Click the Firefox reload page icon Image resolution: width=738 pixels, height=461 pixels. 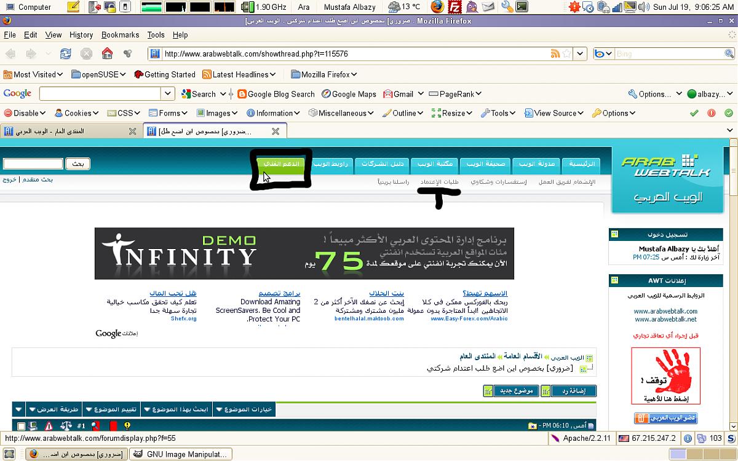(65, 53)
